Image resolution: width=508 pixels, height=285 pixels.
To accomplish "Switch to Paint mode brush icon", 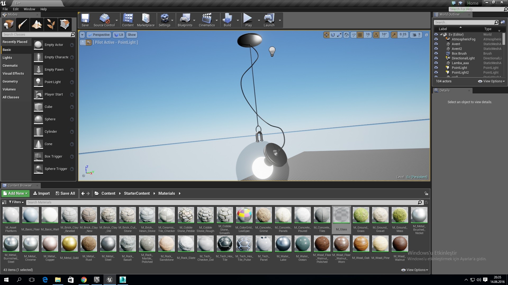I will coord(22,24).
